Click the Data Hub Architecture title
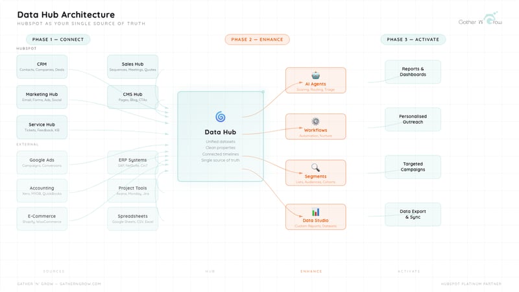This screenshot has height=292, width=519. pyautogui.click(x=66, y=14)
